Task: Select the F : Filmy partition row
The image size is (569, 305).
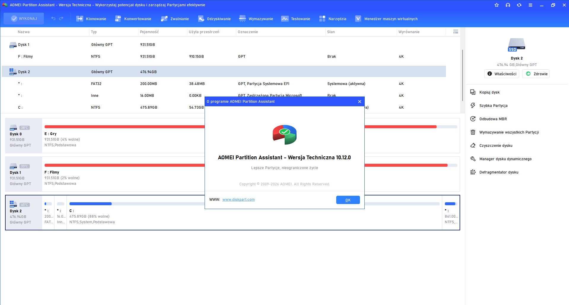Action: point(224,57)
